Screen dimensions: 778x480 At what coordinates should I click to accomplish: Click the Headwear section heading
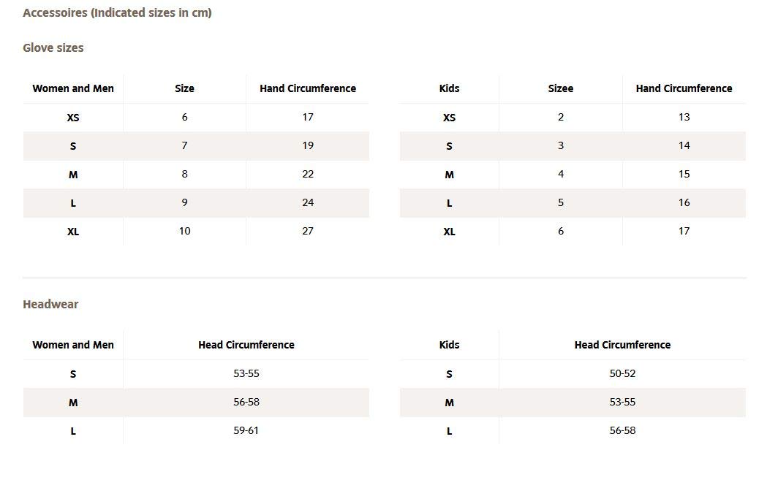(50, 304)
